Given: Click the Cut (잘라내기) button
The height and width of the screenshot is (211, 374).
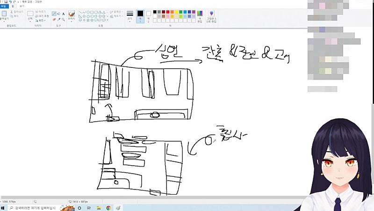Looking at the screenshot, I should (x=17, y=12).
